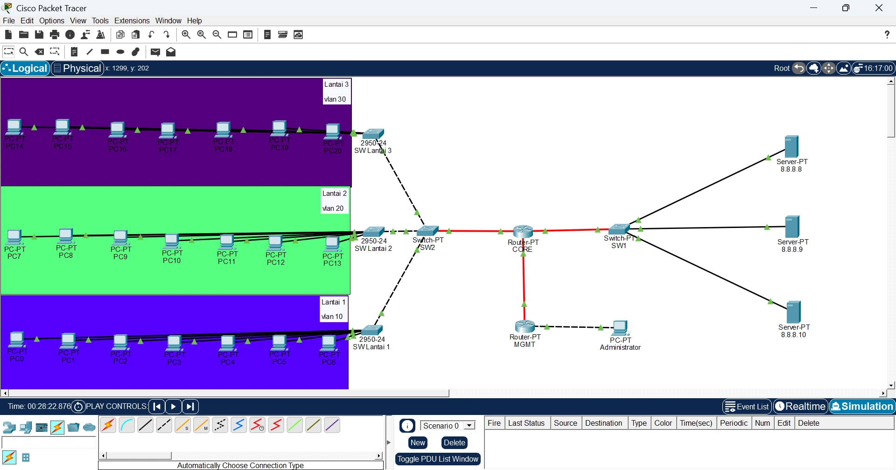Screen dimensions: 896x470
Task: Select the Router-PT CORE device
Action: point(523,232)
